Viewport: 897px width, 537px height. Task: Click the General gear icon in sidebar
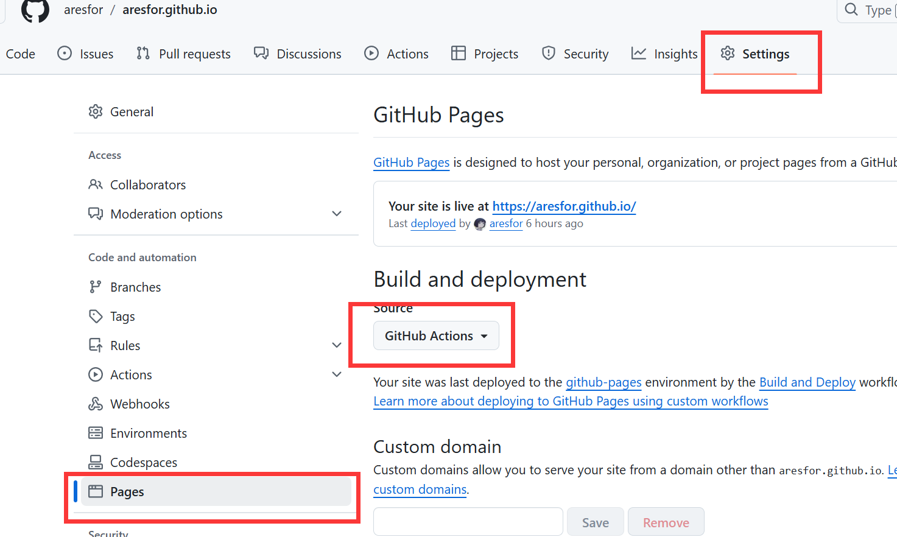coord(96,112)
